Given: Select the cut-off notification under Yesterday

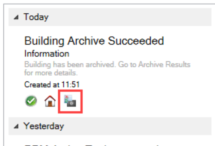Looking at the screenshot, I should point(87,144).
